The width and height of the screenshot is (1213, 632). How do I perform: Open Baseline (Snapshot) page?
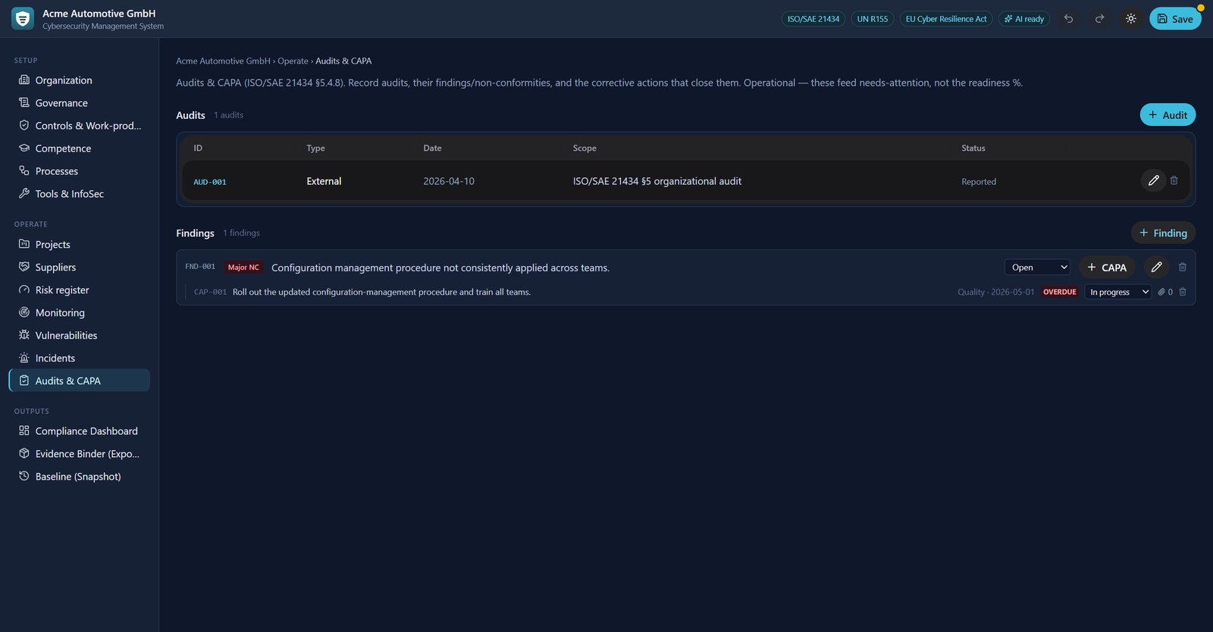tap(80, 477)
